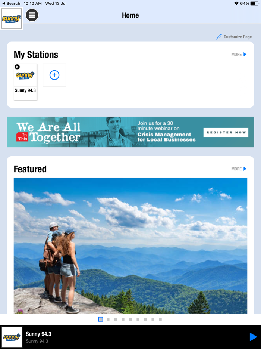The height and width of the screenshot is (349, 261).
Task: Add a new station with plus icon
Action: click(x=54, y=75)
